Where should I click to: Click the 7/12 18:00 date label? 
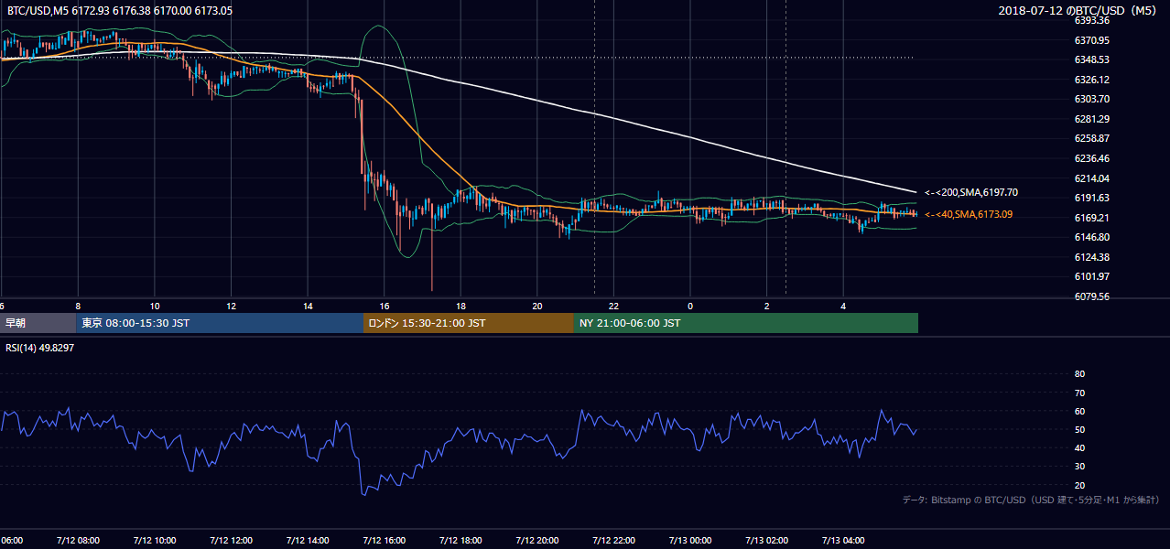[x=460, y=541]
